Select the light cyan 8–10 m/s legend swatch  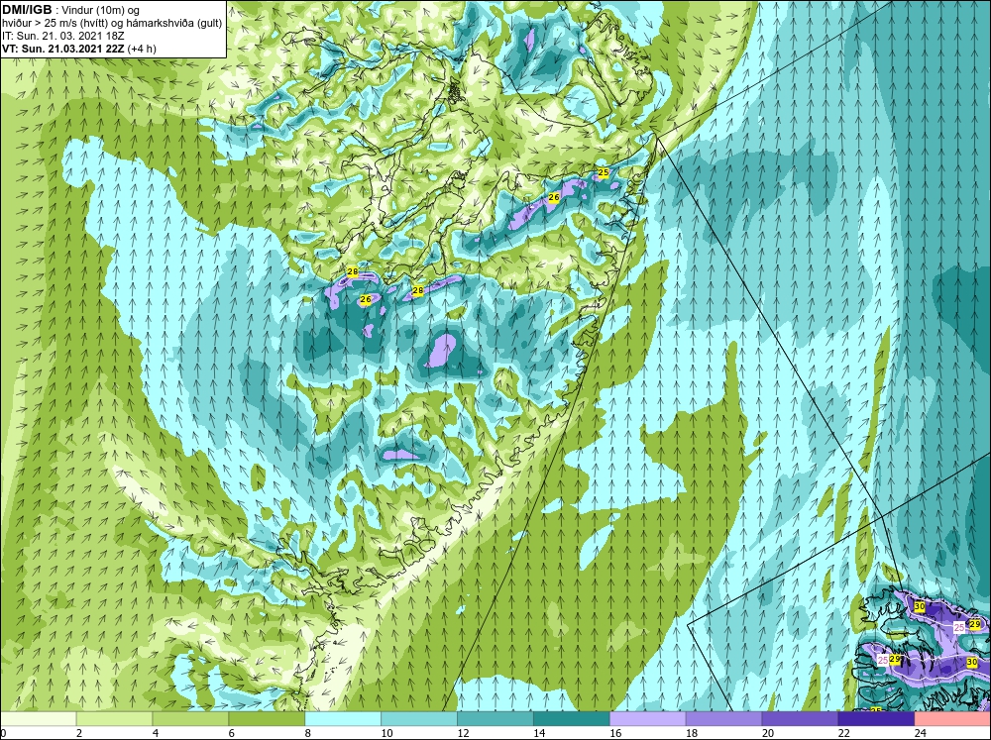343,719
